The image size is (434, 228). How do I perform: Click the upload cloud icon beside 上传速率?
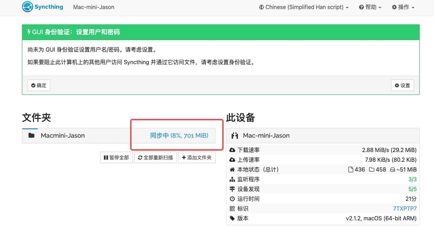click(232, 160)
